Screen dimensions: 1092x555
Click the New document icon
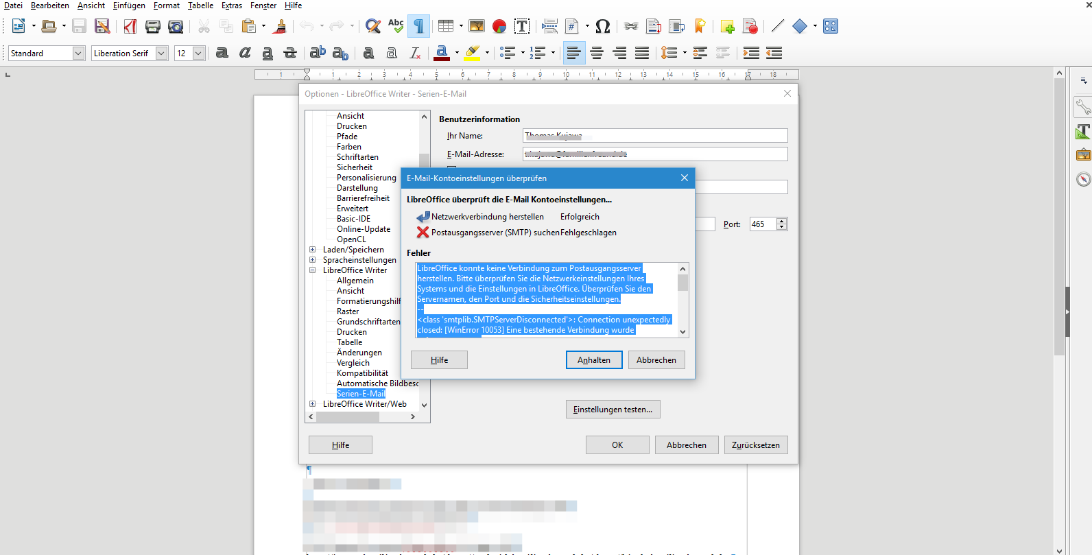click(x=19, y=26)
